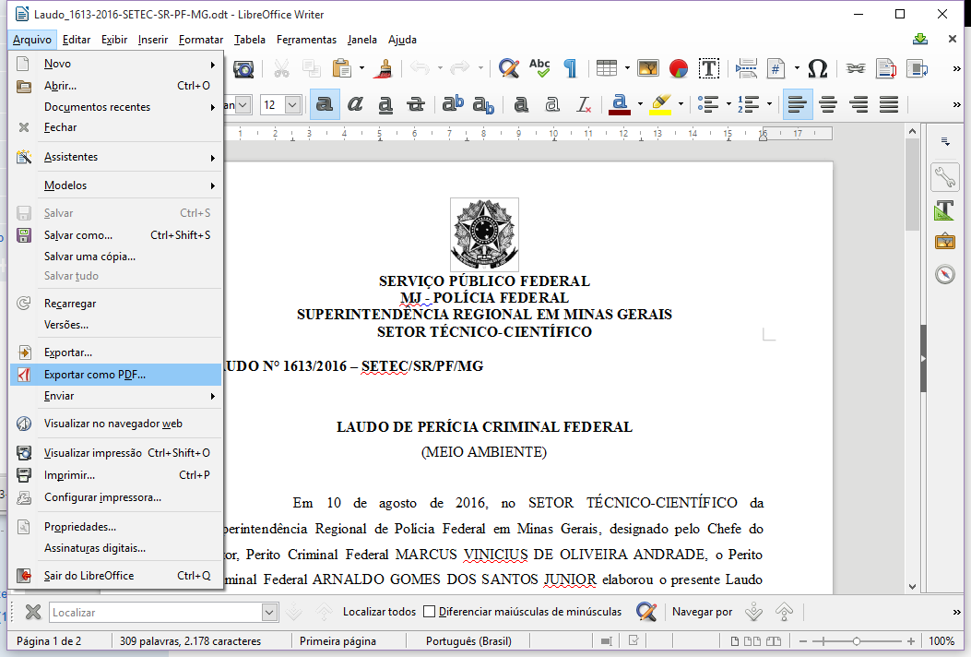Open the sidebar Properties wrench icon
971x657 pixels.
945,178
